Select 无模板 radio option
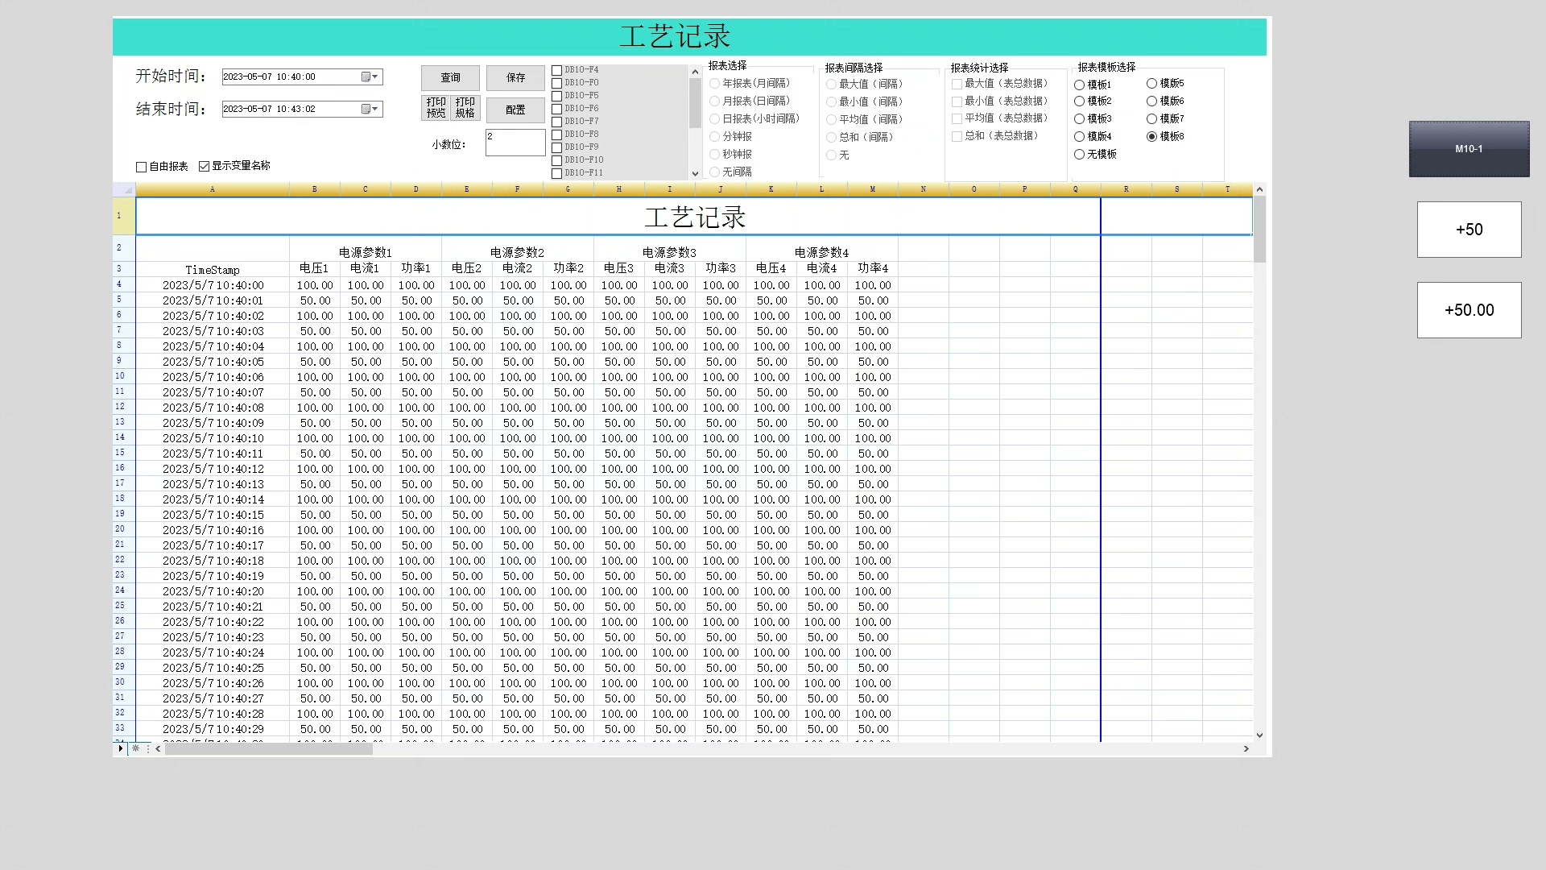The width and height of the screenshot is (1546, 870). click(x=1080, y=154)
